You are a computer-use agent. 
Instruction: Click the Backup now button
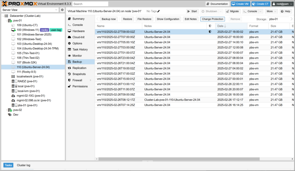(109, 19)
